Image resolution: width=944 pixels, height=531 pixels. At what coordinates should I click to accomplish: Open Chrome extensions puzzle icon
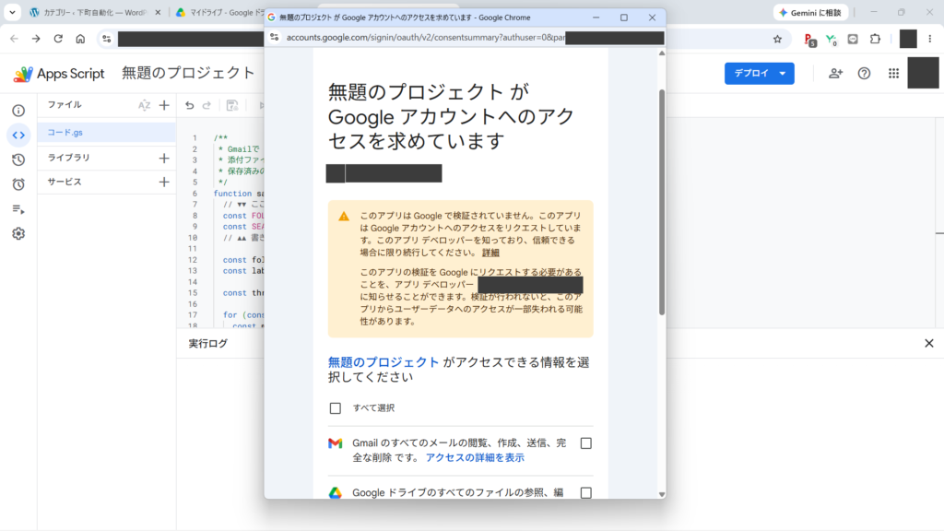pyautogui.click(x=876, y=39)
